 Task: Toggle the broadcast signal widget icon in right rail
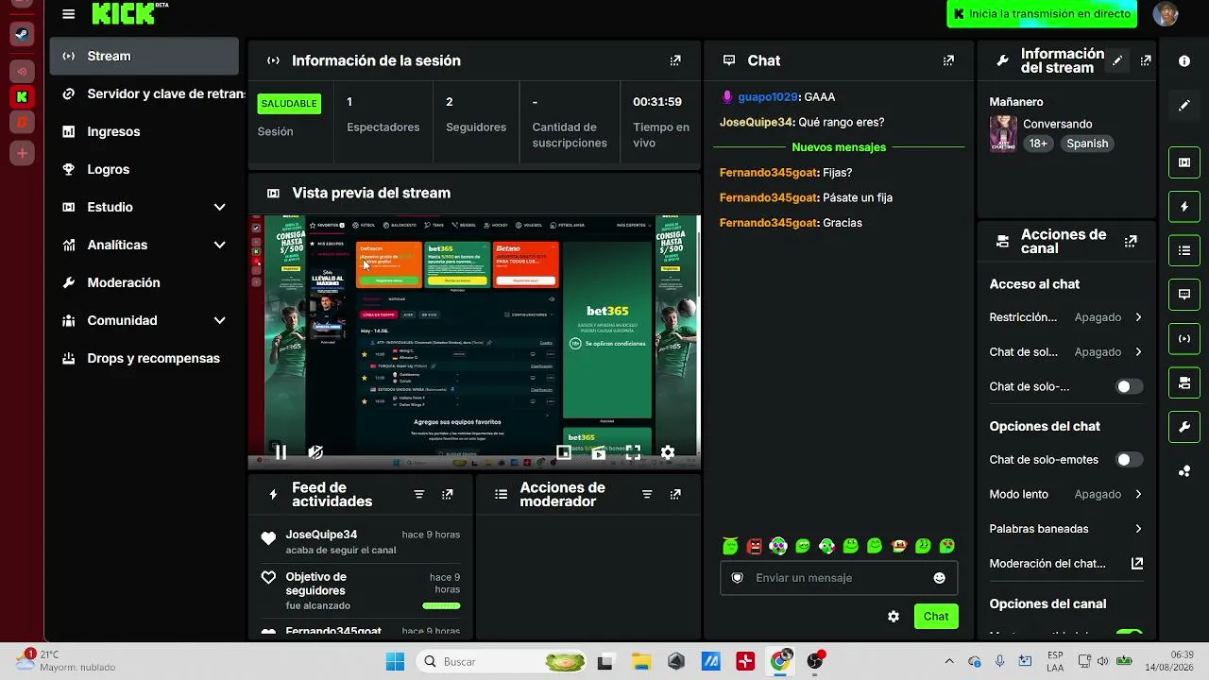coord(1184,338)
